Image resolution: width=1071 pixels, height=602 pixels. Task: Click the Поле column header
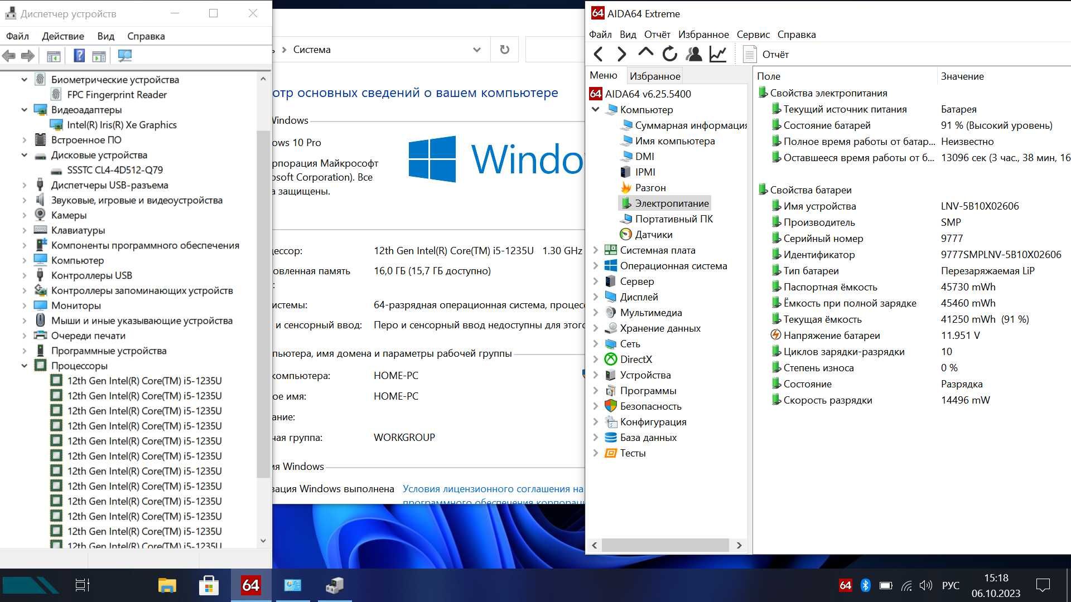768,76
